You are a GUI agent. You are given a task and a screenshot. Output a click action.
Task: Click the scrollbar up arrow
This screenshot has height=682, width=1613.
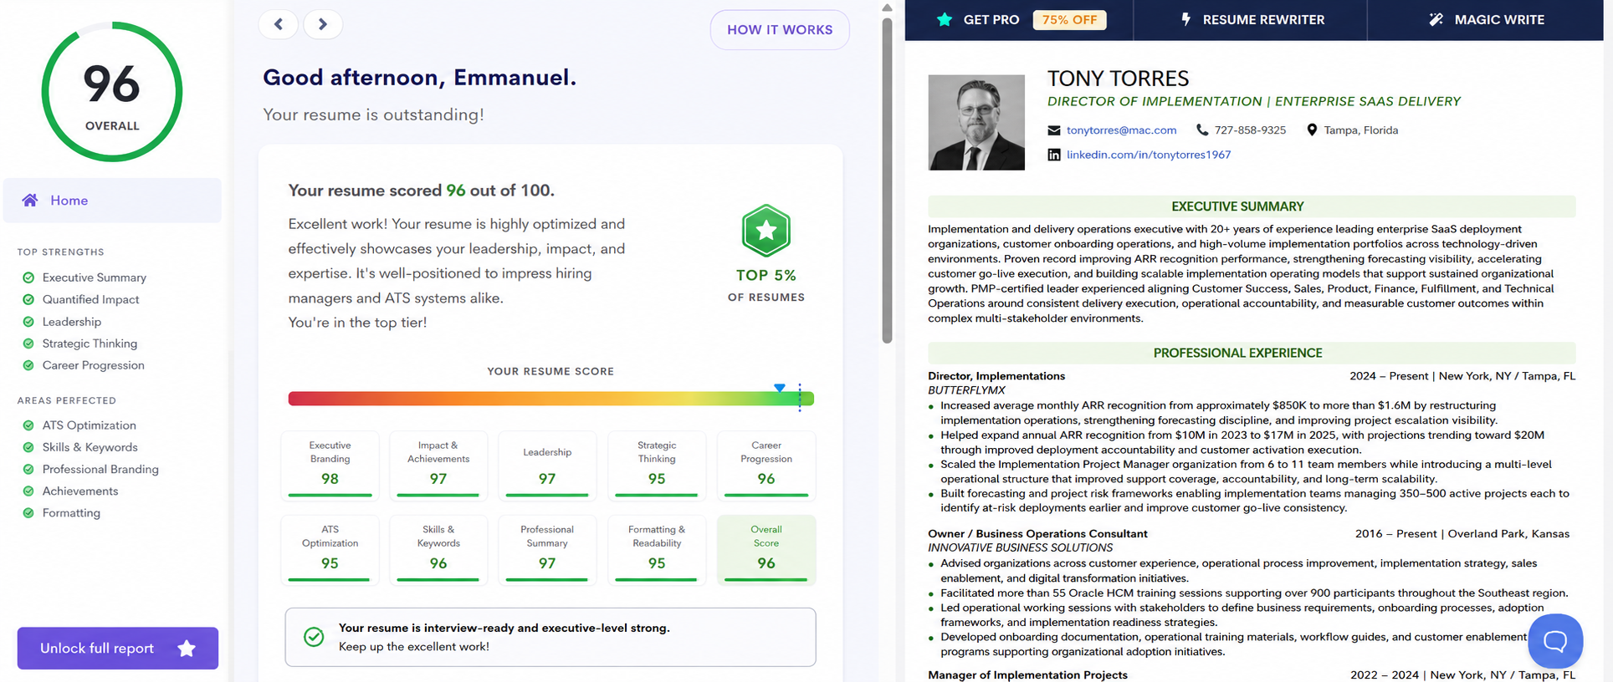(887, 8)
